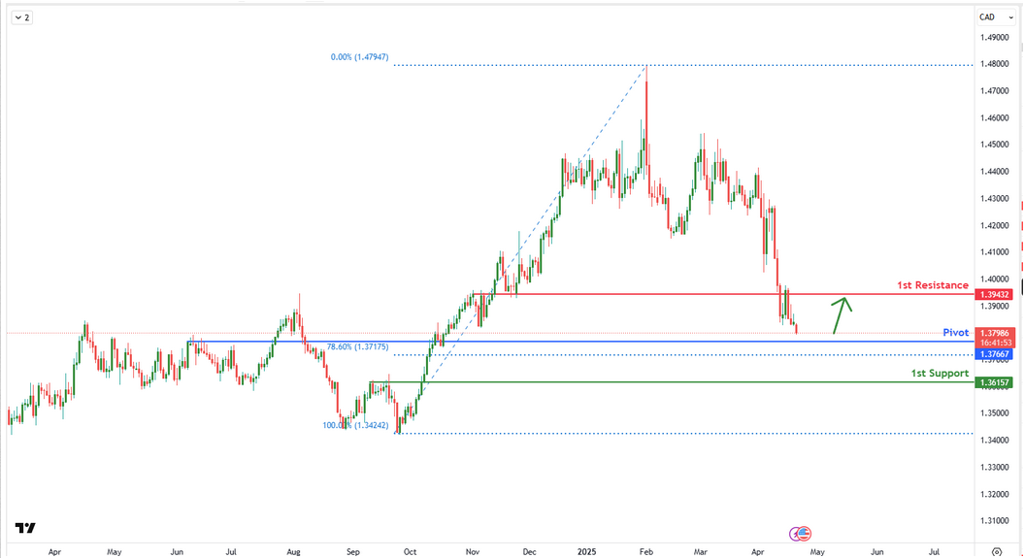Click the TradingView logo
This screenshot has width=1024, height=558.
[25, 528]
